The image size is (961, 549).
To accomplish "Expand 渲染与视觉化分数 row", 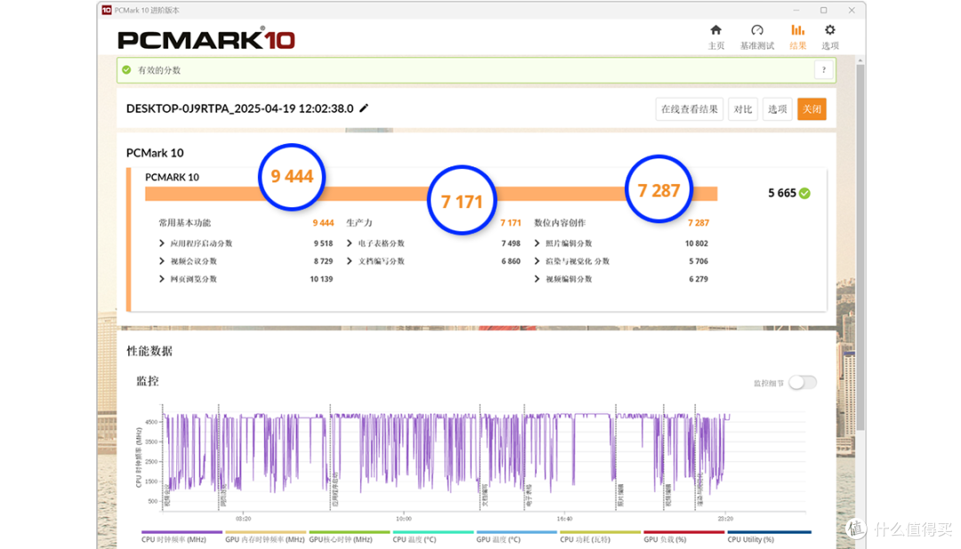I will (537, 261).
